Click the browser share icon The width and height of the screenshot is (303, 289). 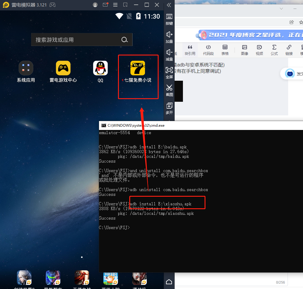coord(292,22)
